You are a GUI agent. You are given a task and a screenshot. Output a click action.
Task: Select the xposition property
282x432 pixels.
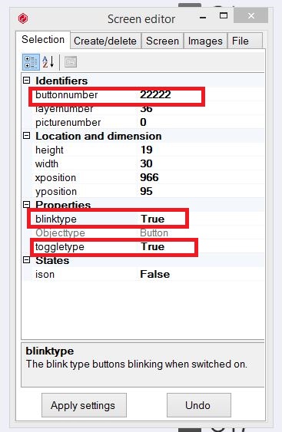click(x=55, y=178)
